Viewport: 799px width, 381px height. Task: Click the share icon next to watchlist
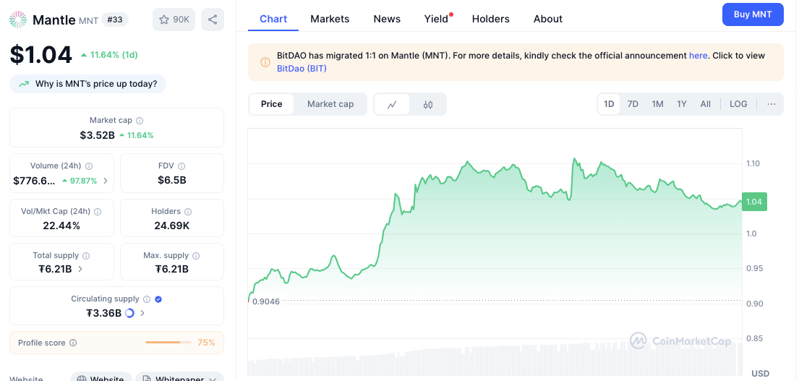pos(212,20)
